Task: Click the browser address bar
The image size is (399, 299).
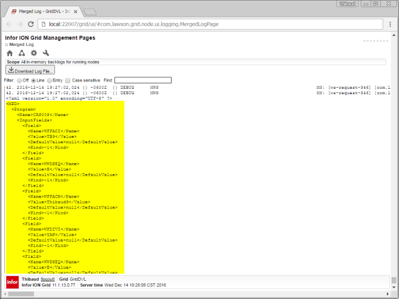Action: click(206, 24)
